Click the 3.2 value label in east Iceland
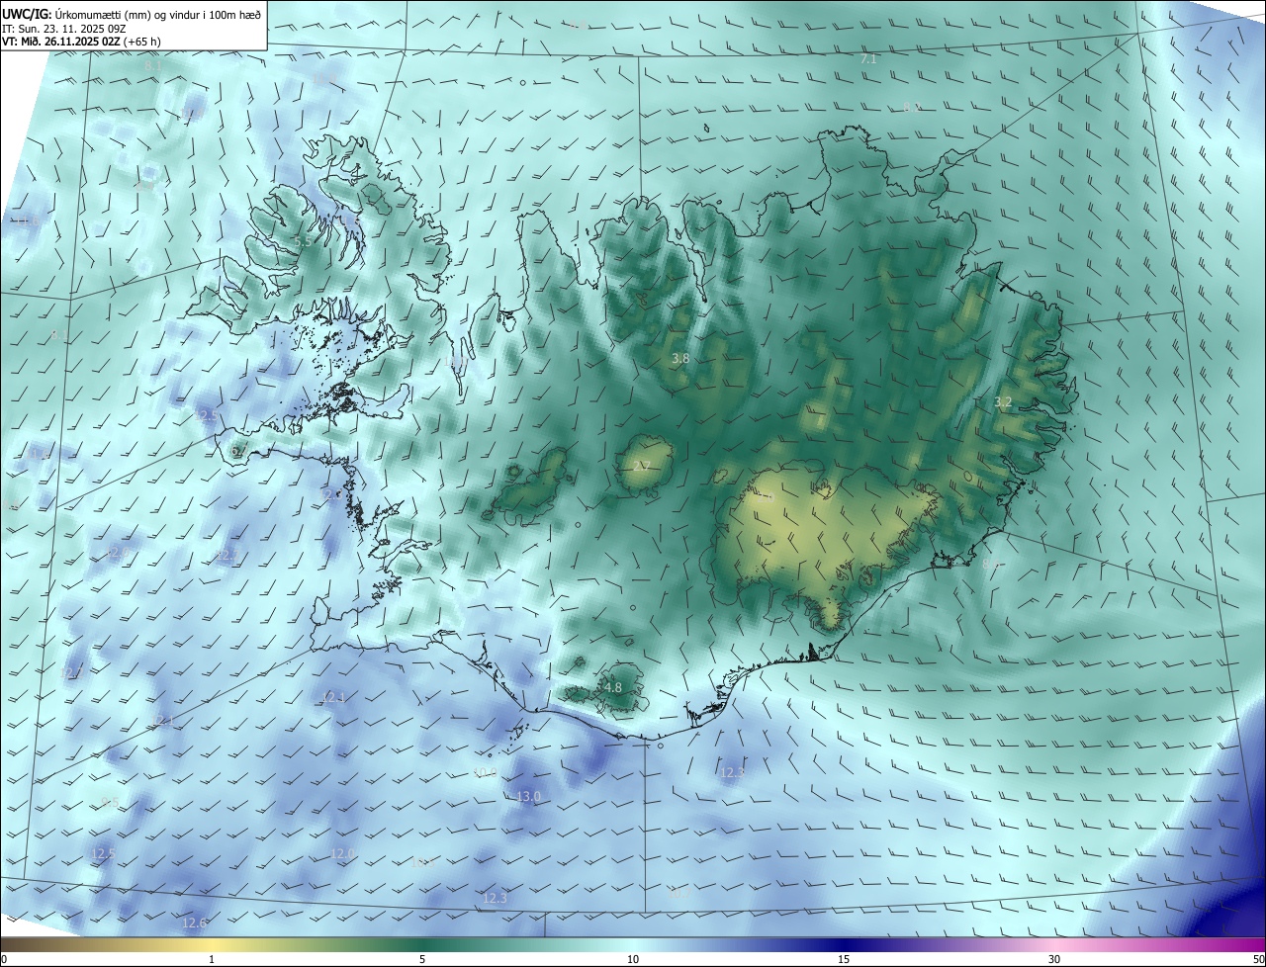The width and height of the screenshot is (1266, 967). [x=1003, y=402]
